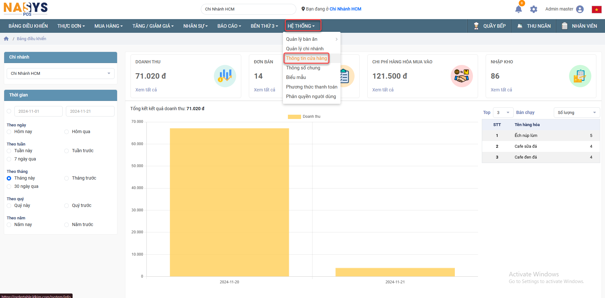Image resolution: width=605 pixels, height=298 pixels.
Task: Click Xem tất cả under NHẬP KHO
Action: coord(501,90)
